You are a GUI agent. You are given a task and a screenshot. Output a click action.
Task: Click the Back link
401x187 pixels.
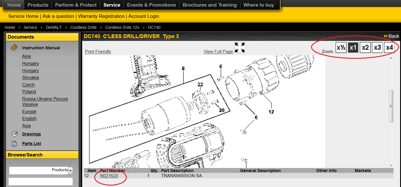394,36
